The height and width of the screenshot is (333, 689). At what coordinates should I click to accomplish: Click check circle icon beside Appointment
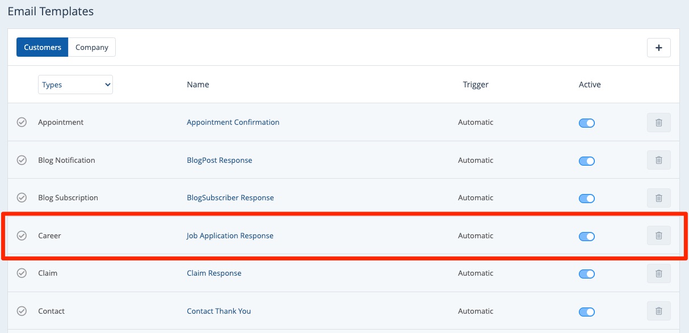(x=22, y=122)
